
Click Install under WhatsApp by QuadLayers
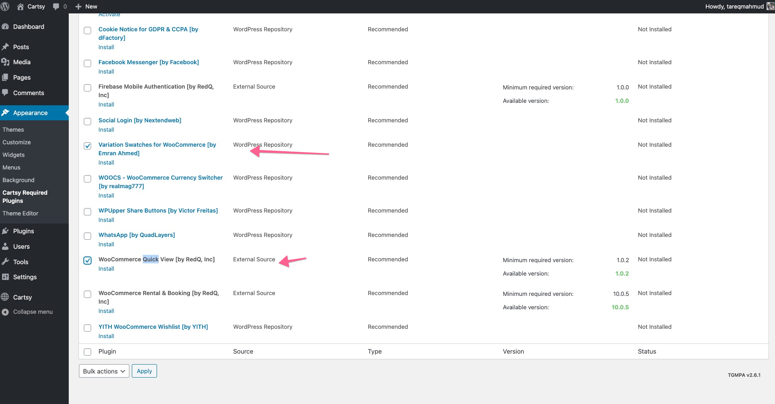click(x=106, y=244)
